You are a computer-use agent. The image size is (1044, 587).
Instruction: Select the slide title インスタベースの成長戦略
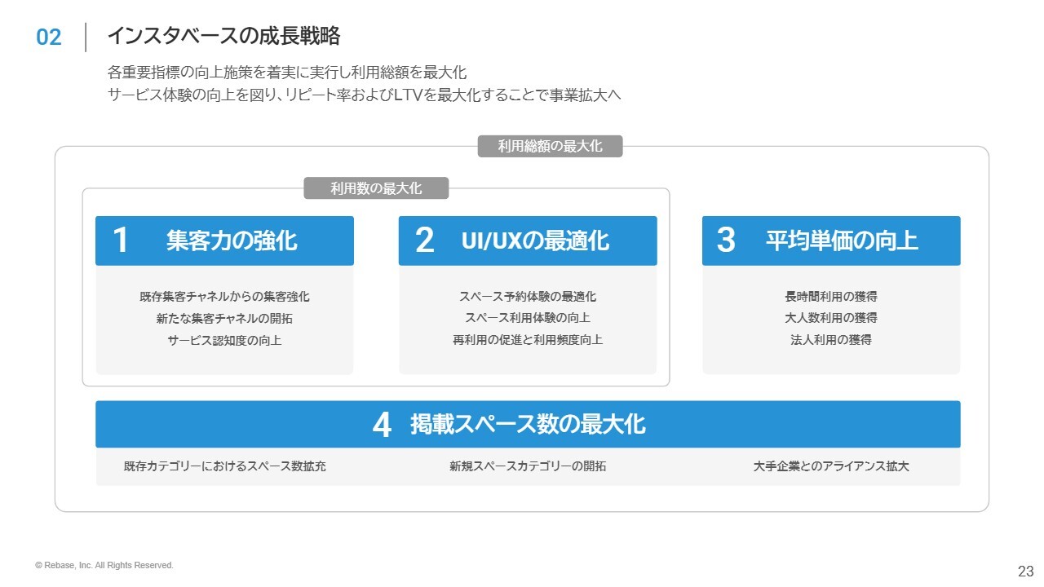pos(223,37)
